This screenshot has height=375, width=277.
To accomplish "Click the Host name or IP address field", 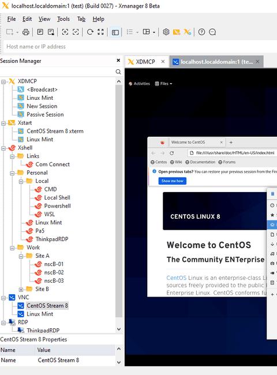I will (140, 47).
